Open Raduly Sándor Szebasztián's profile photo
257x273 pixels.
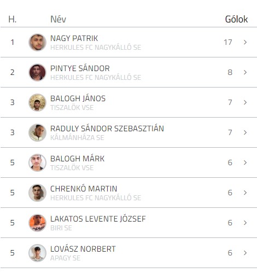coord(37,132)
